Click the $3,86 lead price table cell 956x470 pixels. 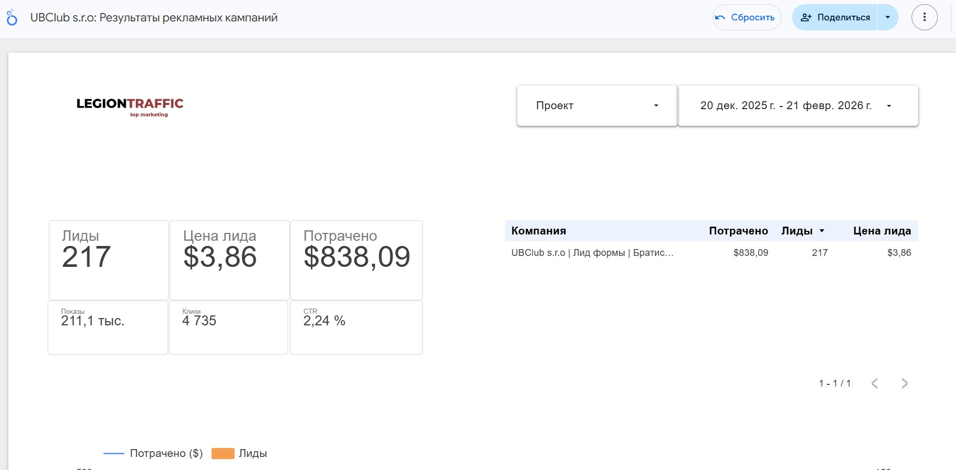[x=899, y=253]
